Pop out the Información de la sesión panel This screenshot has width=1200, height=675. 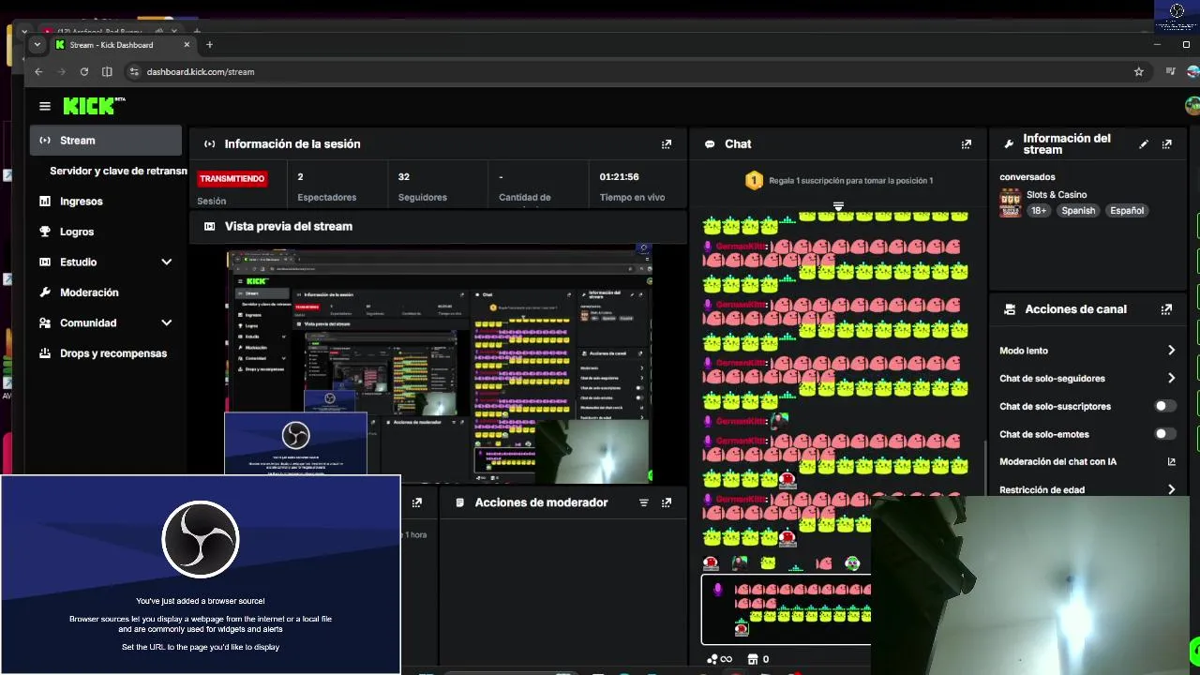[x=667, y=144]
